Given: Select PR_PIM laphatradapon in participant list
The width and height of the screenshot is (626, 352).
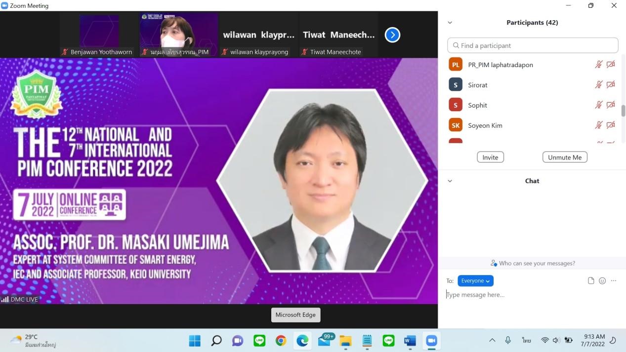Looking at the screenshot, I should click(x=500, y=65).
